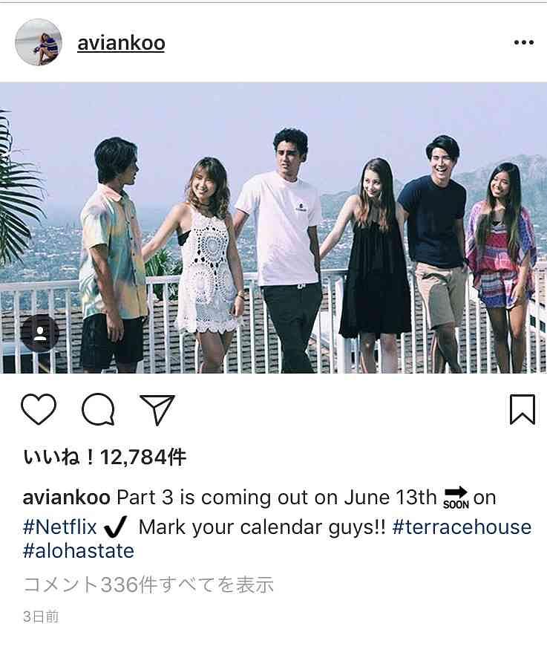Open the #Netflix hashtag
This screenshot has width=547, height=658.
60,527
